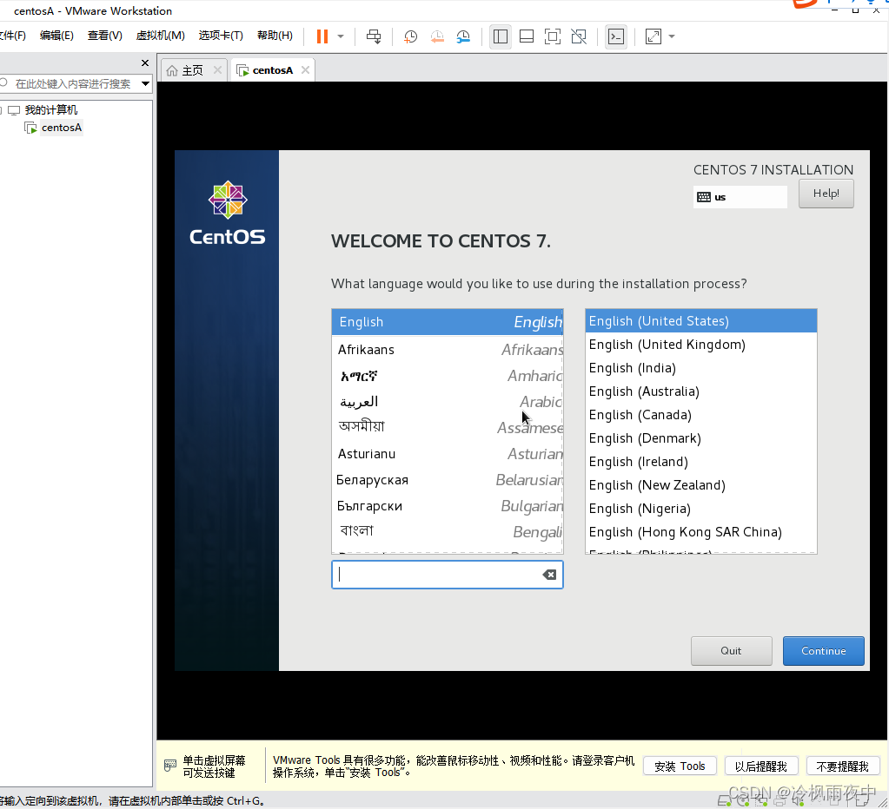Viewport: 889px width, 809px height.
Task: Open the 查看(V) menu
Action: [x=105, y=36]
